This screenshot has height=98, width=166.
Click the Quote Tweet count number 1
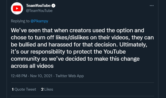click(x=13, y=89)
